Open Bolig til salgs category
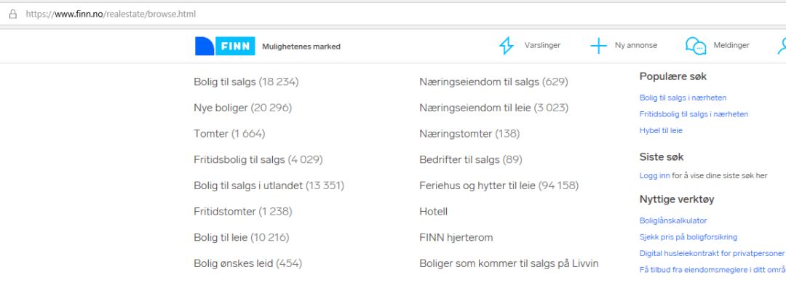The image size is (786, 299). 246,81
